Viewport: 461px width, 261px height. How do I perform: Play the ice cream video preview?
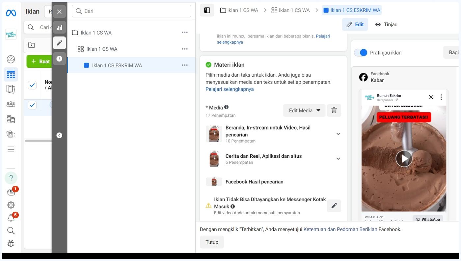point(404,159)
